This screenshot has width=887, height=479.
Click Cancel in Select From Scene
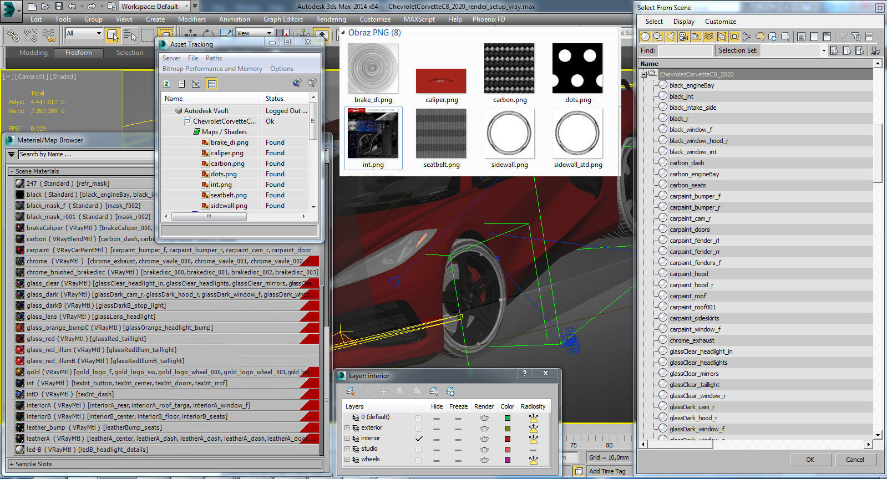[x=855, y=460]
